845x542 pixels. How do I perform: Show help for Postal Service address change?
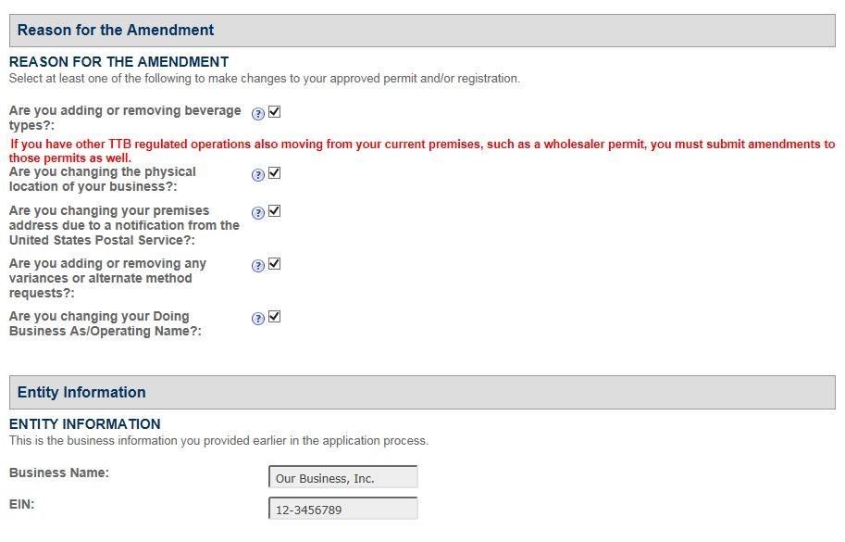point(259,212)
